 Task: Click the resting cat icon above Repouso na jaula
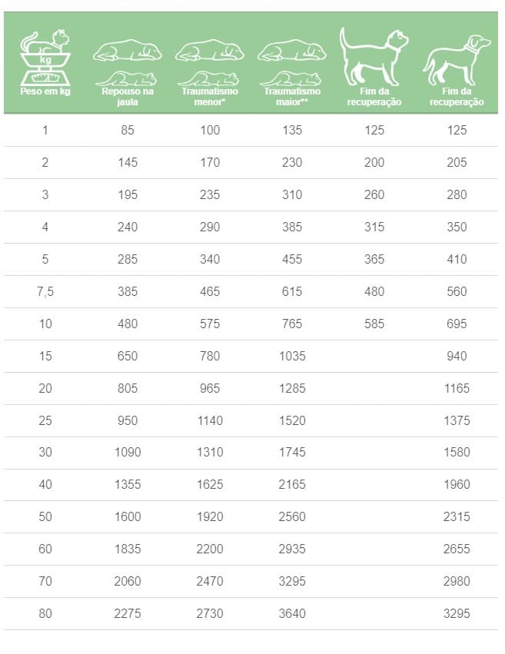pyautogui.click(x=128, y=78)
